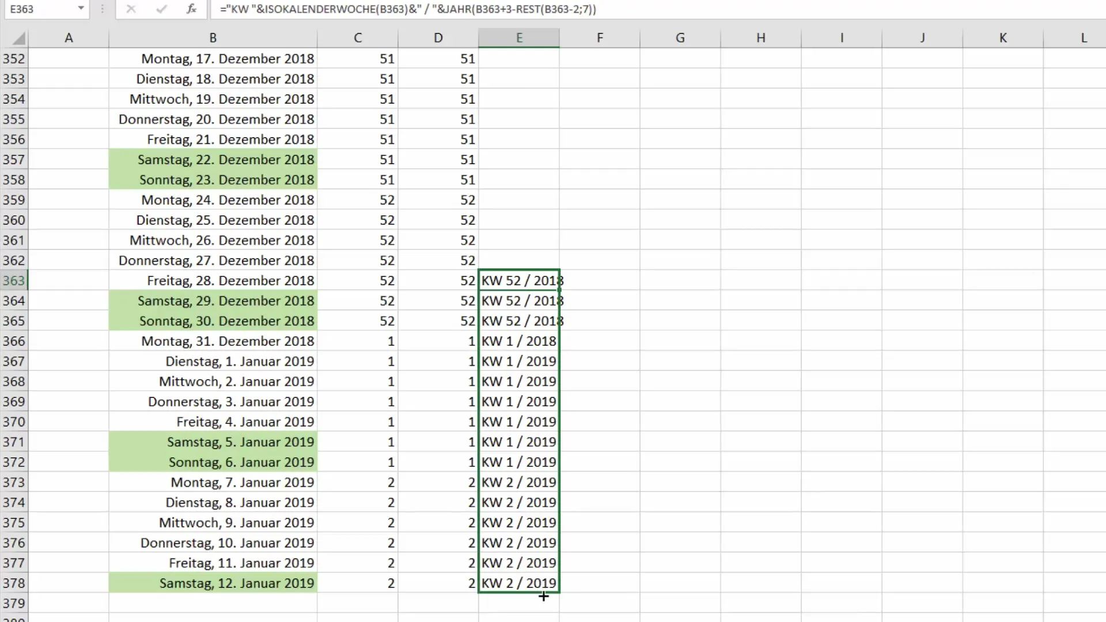Click the formula bar options dots handle
The width and height of the screenshot is (1106, 622).
[x=102, y=9]
